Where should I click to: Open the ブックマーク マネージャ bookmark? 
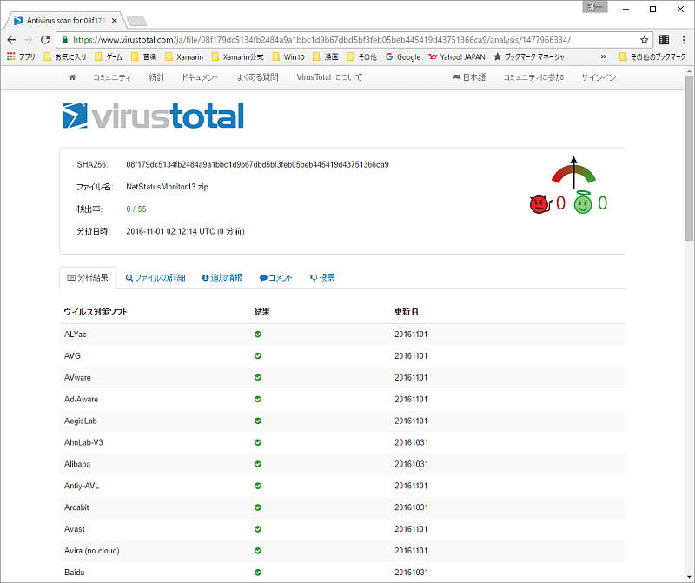pos(529,56)
